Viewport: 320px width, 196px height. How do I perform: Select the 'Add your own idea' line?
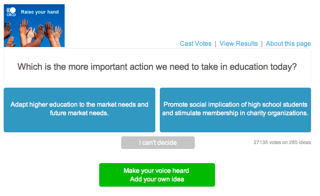[x=157, y=179]
